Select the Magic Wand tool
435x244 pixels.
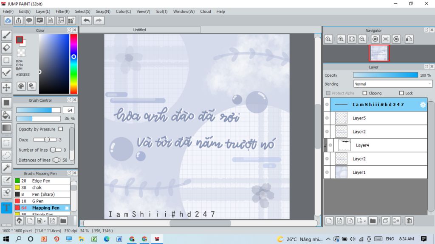(x=6, y=167)
